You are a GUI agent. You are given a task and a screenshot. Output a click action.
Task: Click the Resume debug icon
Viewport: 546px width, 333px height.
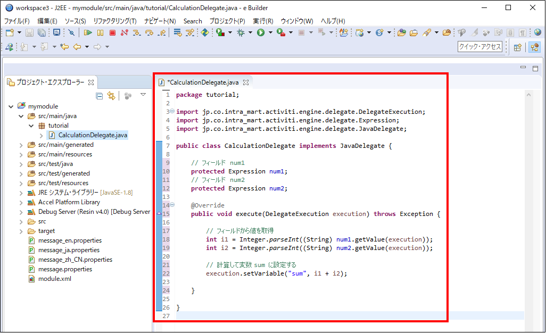[x=88, y=33]
